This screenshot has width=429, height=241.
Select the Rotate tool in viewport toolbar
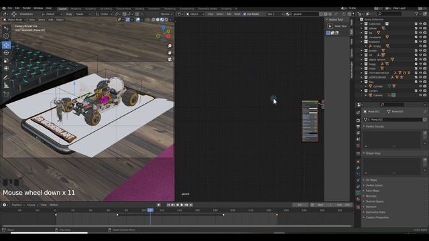coord(6,53)
